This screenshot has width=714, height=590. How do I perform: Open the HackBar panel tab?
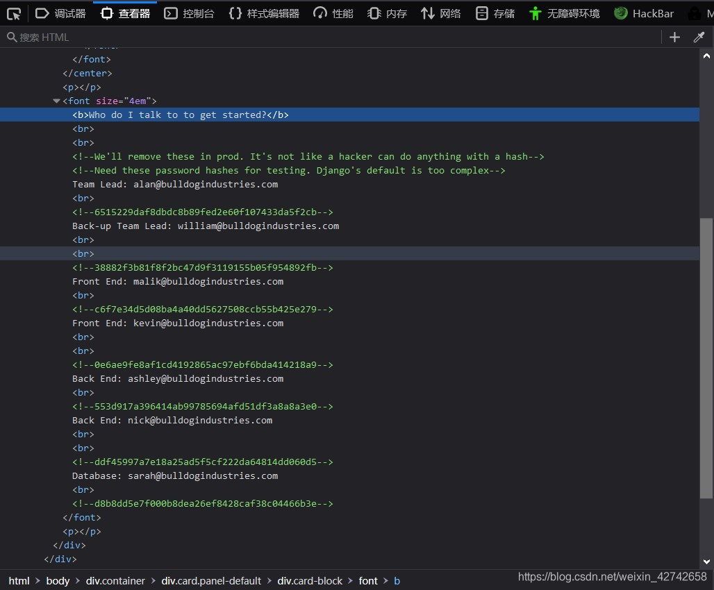point(644,14)
